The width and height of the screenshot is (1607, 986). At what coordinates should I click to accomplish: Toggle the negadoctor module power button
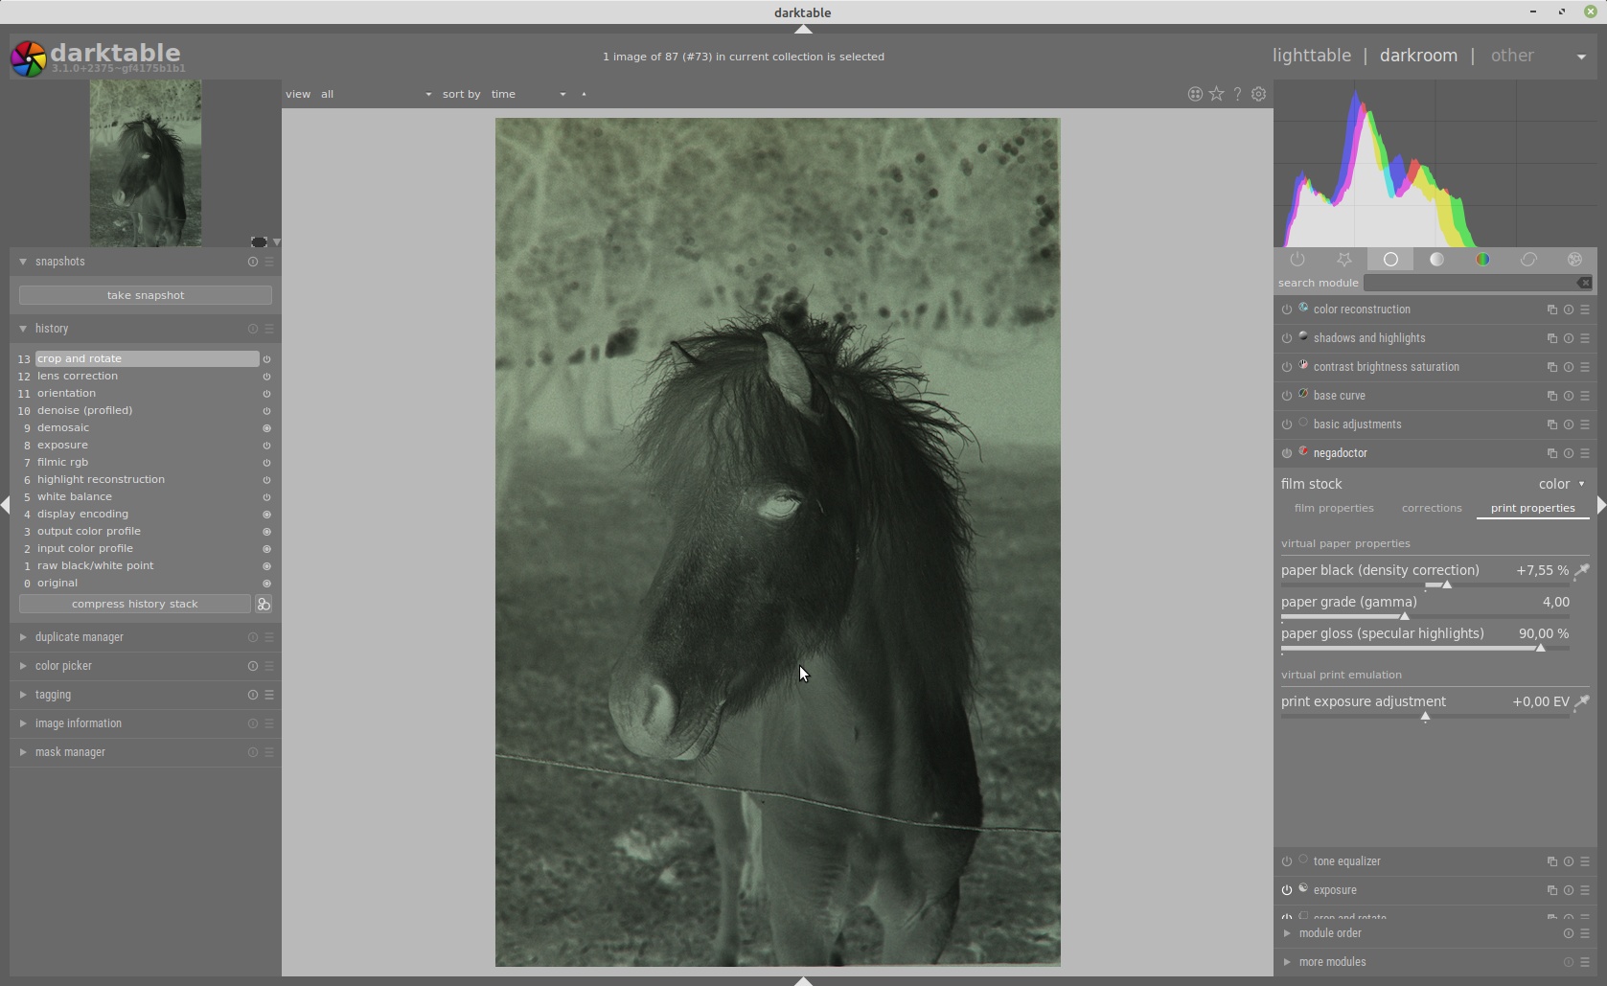click(x=1287, y=453)
